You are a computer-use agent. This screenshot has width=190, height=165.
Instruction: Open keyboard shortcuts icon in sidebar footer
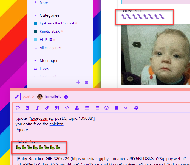coord(86,82)
